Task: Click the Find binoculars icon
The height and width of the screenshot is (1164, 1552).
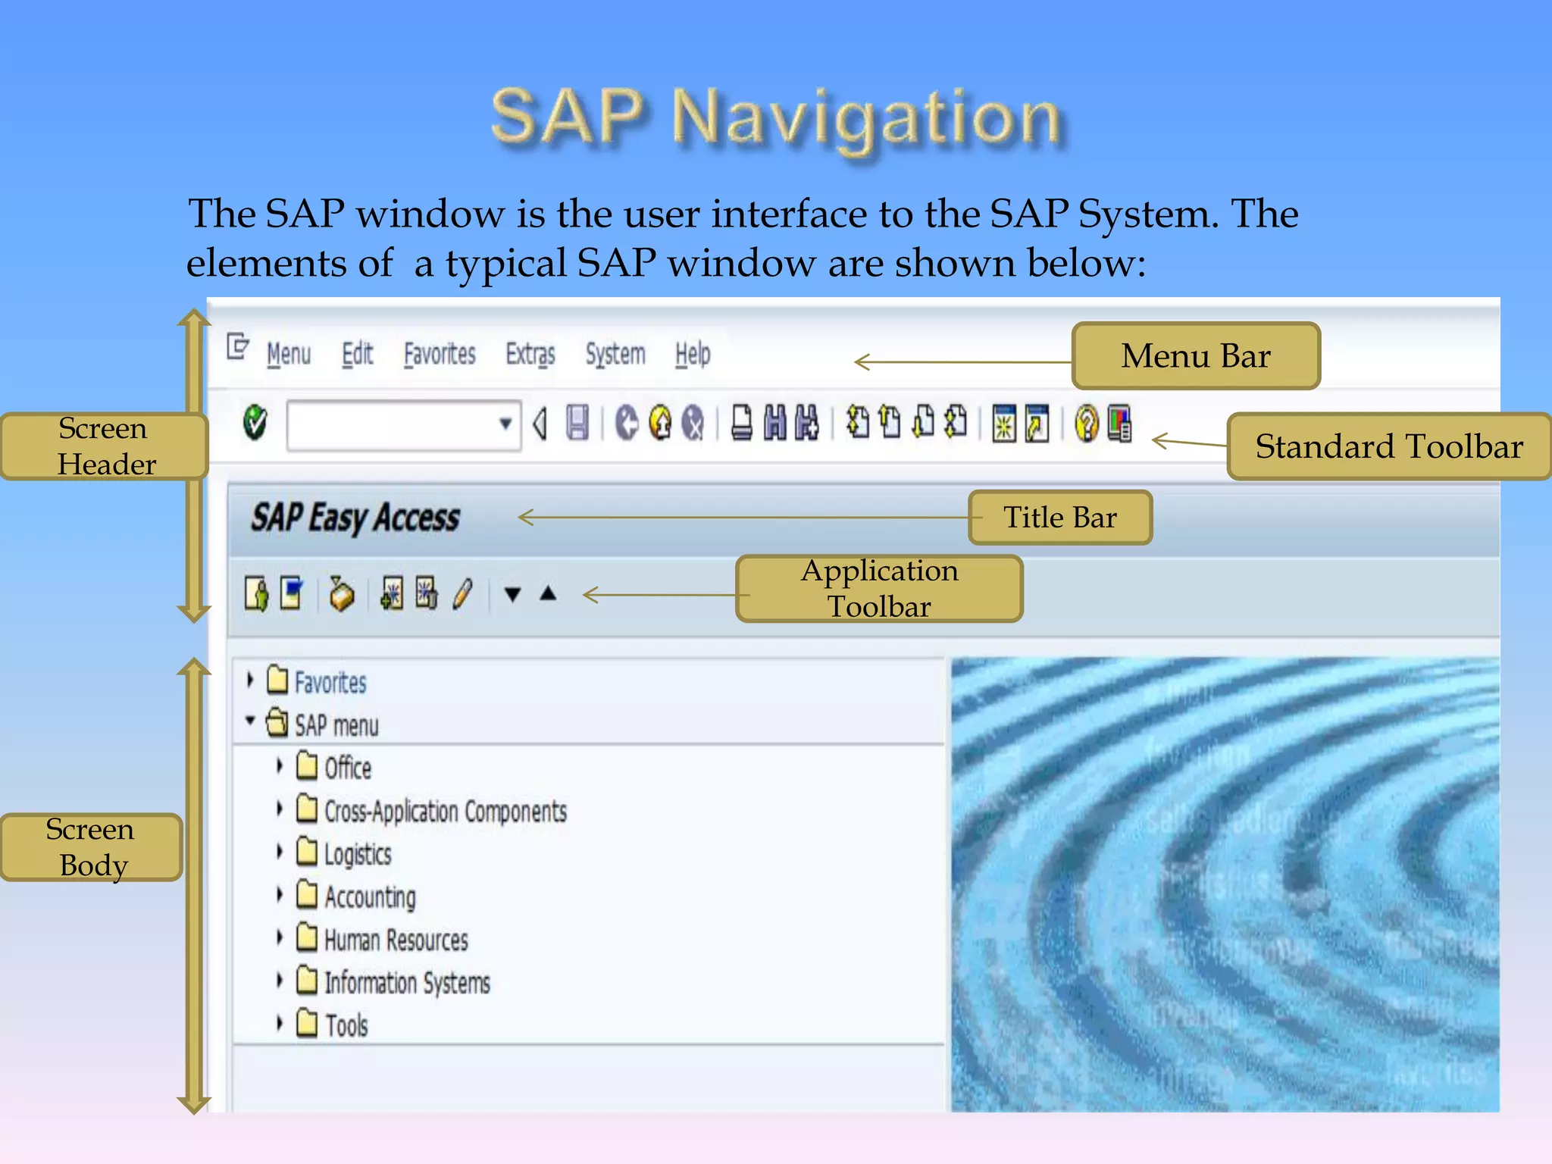Action: point(774,422)
